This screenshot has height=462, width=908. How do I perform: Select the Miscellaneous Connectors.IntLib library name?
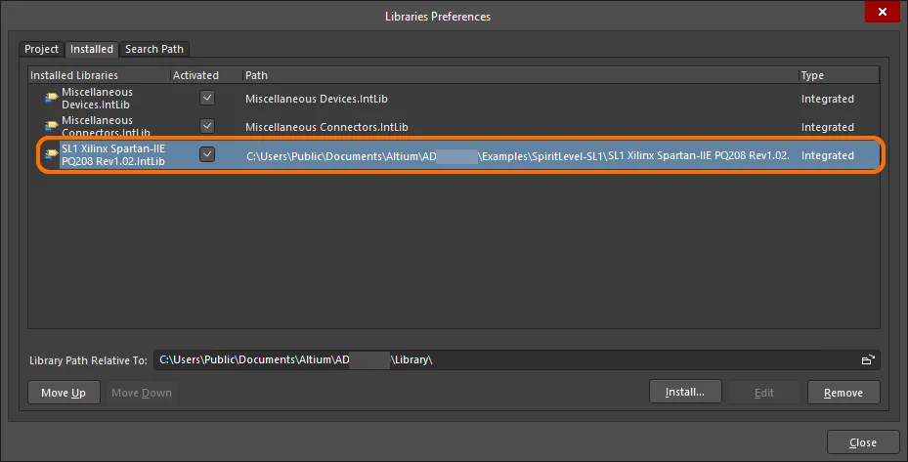(x=106, y=126)
